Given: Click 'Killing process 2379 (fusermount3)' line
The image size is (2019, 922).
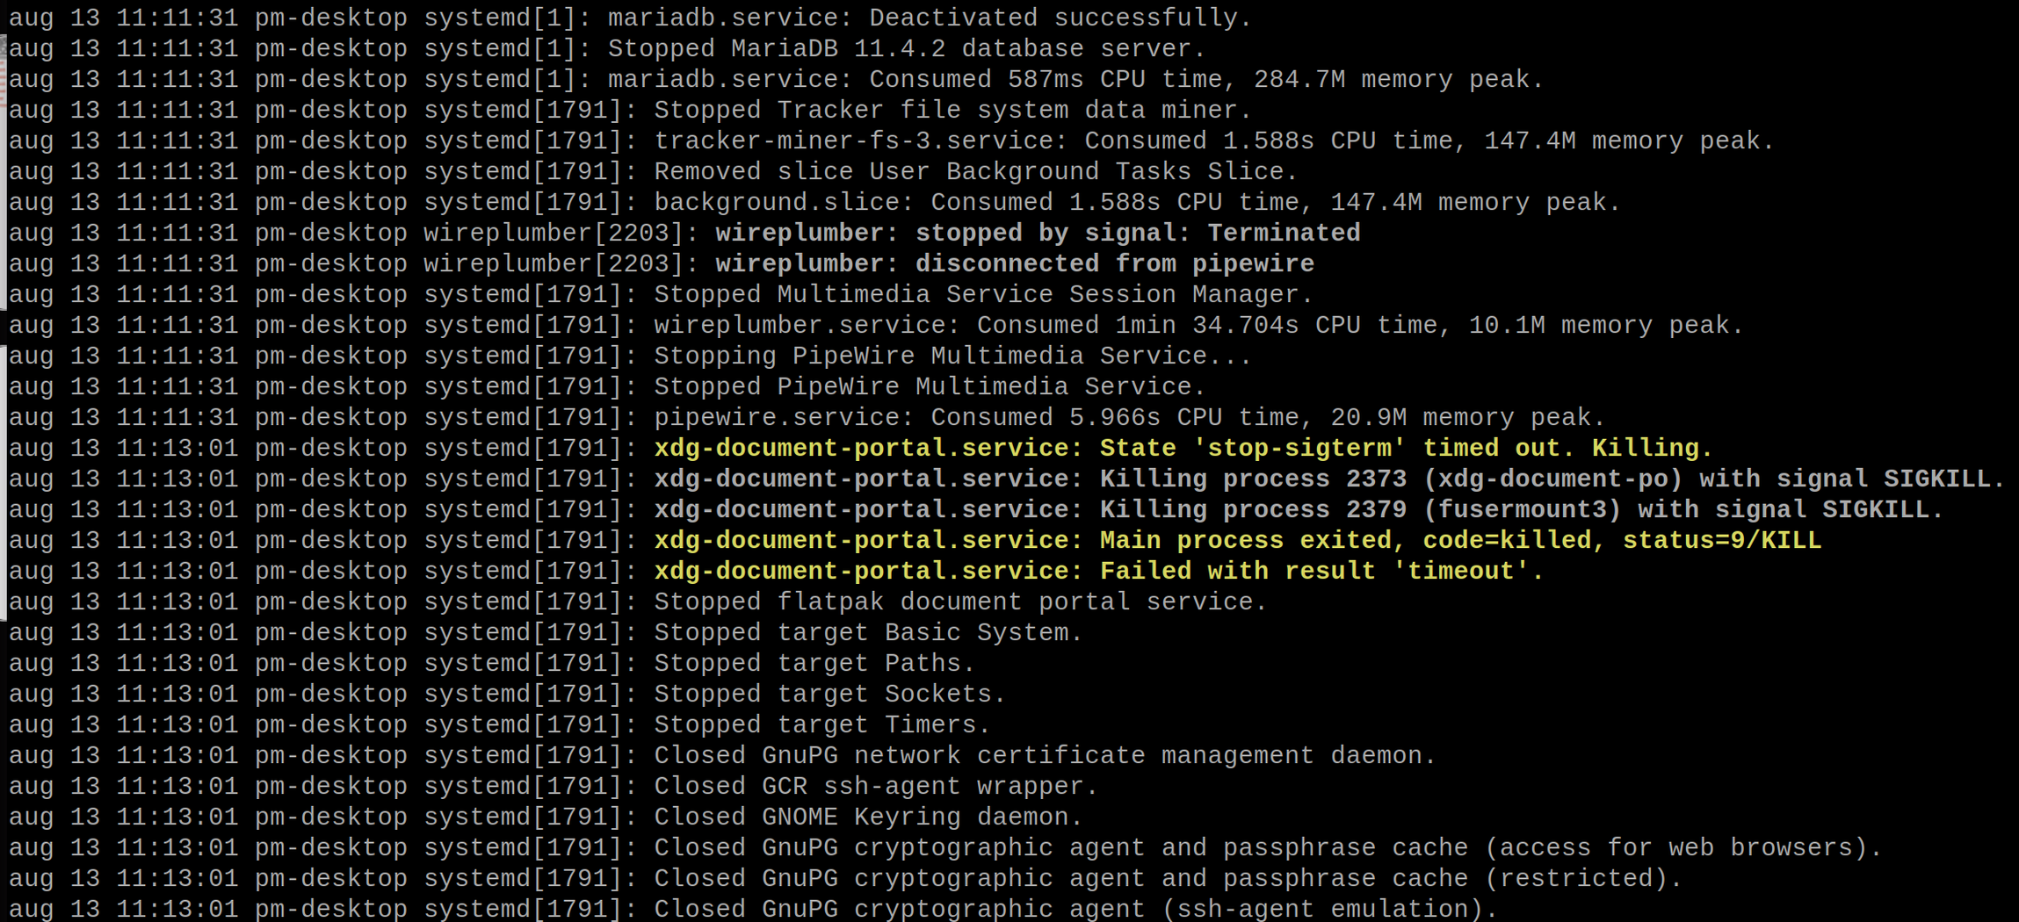Looking at the screenshot, I should coord(976,509).
